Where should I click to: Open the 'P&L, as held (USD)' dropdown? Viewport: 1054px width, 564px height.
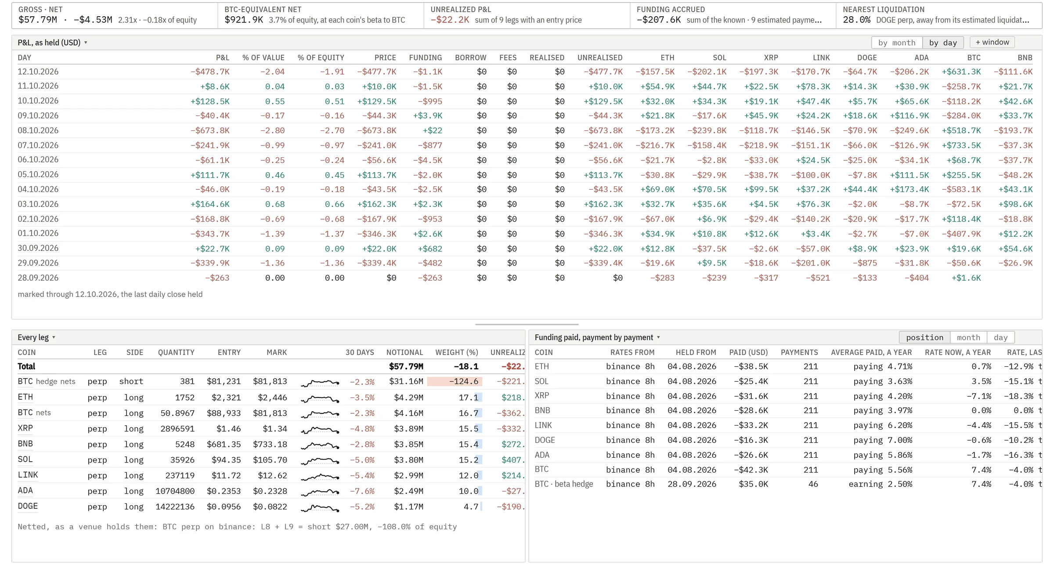tap(52, 43)
